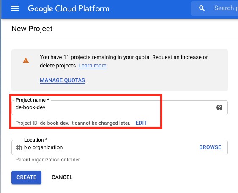Cancel project creation
This screenshot has height=193, width=238.
point(62,177)
